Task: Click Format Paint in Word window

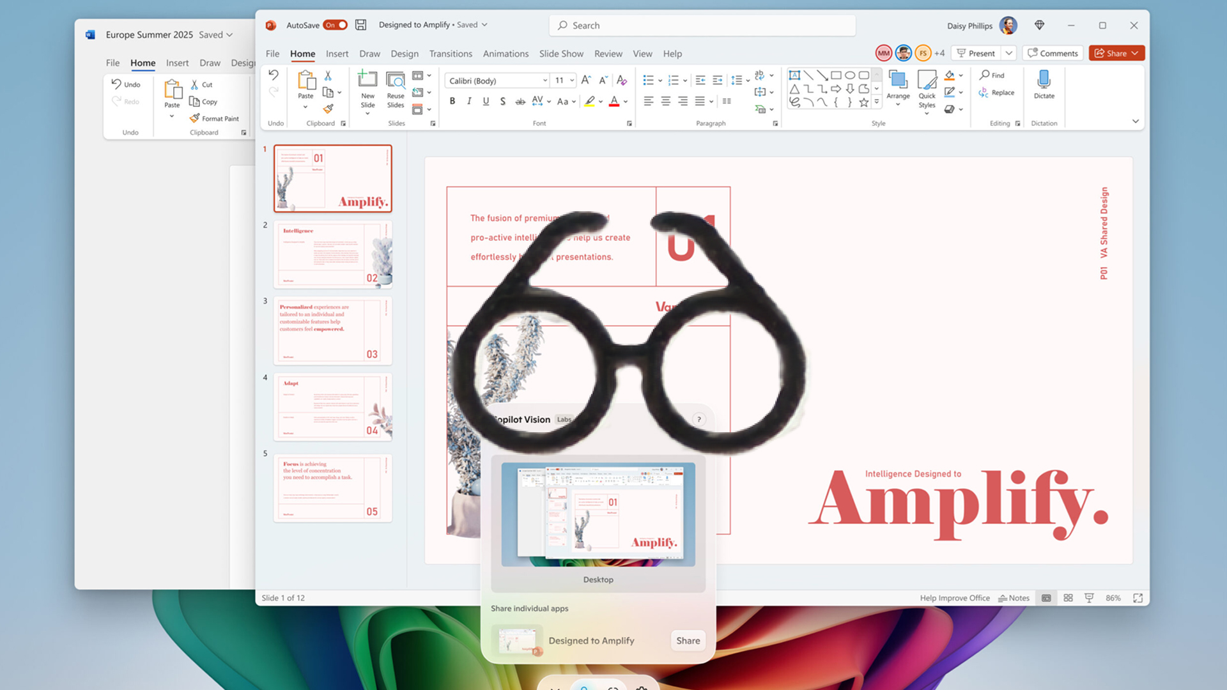Action: click(214, 118)
